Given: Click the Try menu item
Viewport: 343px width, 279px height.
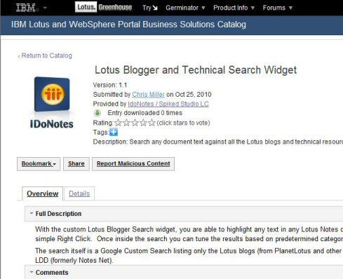Looking at the screenshot, I should point(150,8).
